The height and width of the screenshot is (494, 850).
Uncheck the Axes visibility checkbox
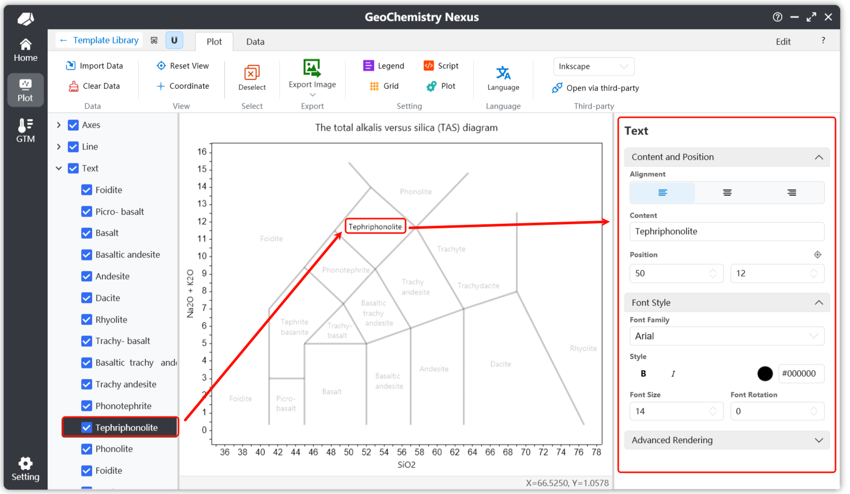point(73,125)
